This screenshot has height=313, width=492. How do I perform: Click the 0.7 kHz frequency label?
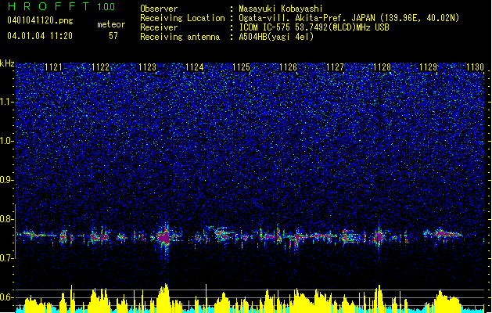(x=7, y=258)
